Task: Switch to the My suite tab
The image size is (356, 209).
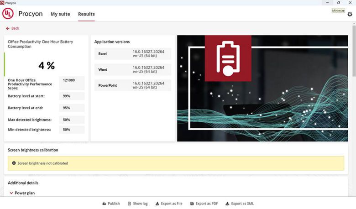Action: (60, 14)
